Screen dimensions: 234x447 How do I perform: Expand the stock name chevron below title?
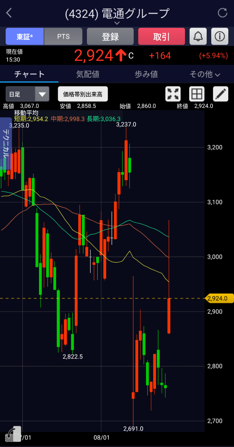(117, 23)
